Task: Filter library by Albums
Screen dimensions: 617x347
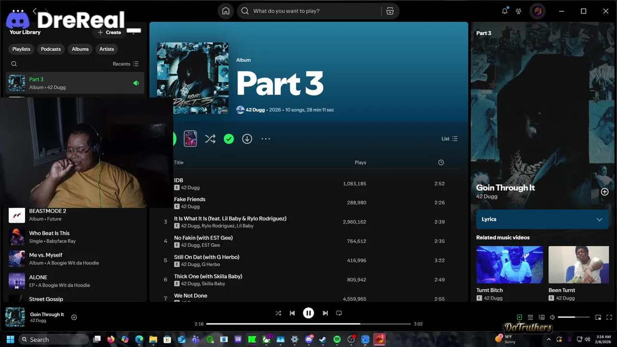Action: tap(80, 49)
